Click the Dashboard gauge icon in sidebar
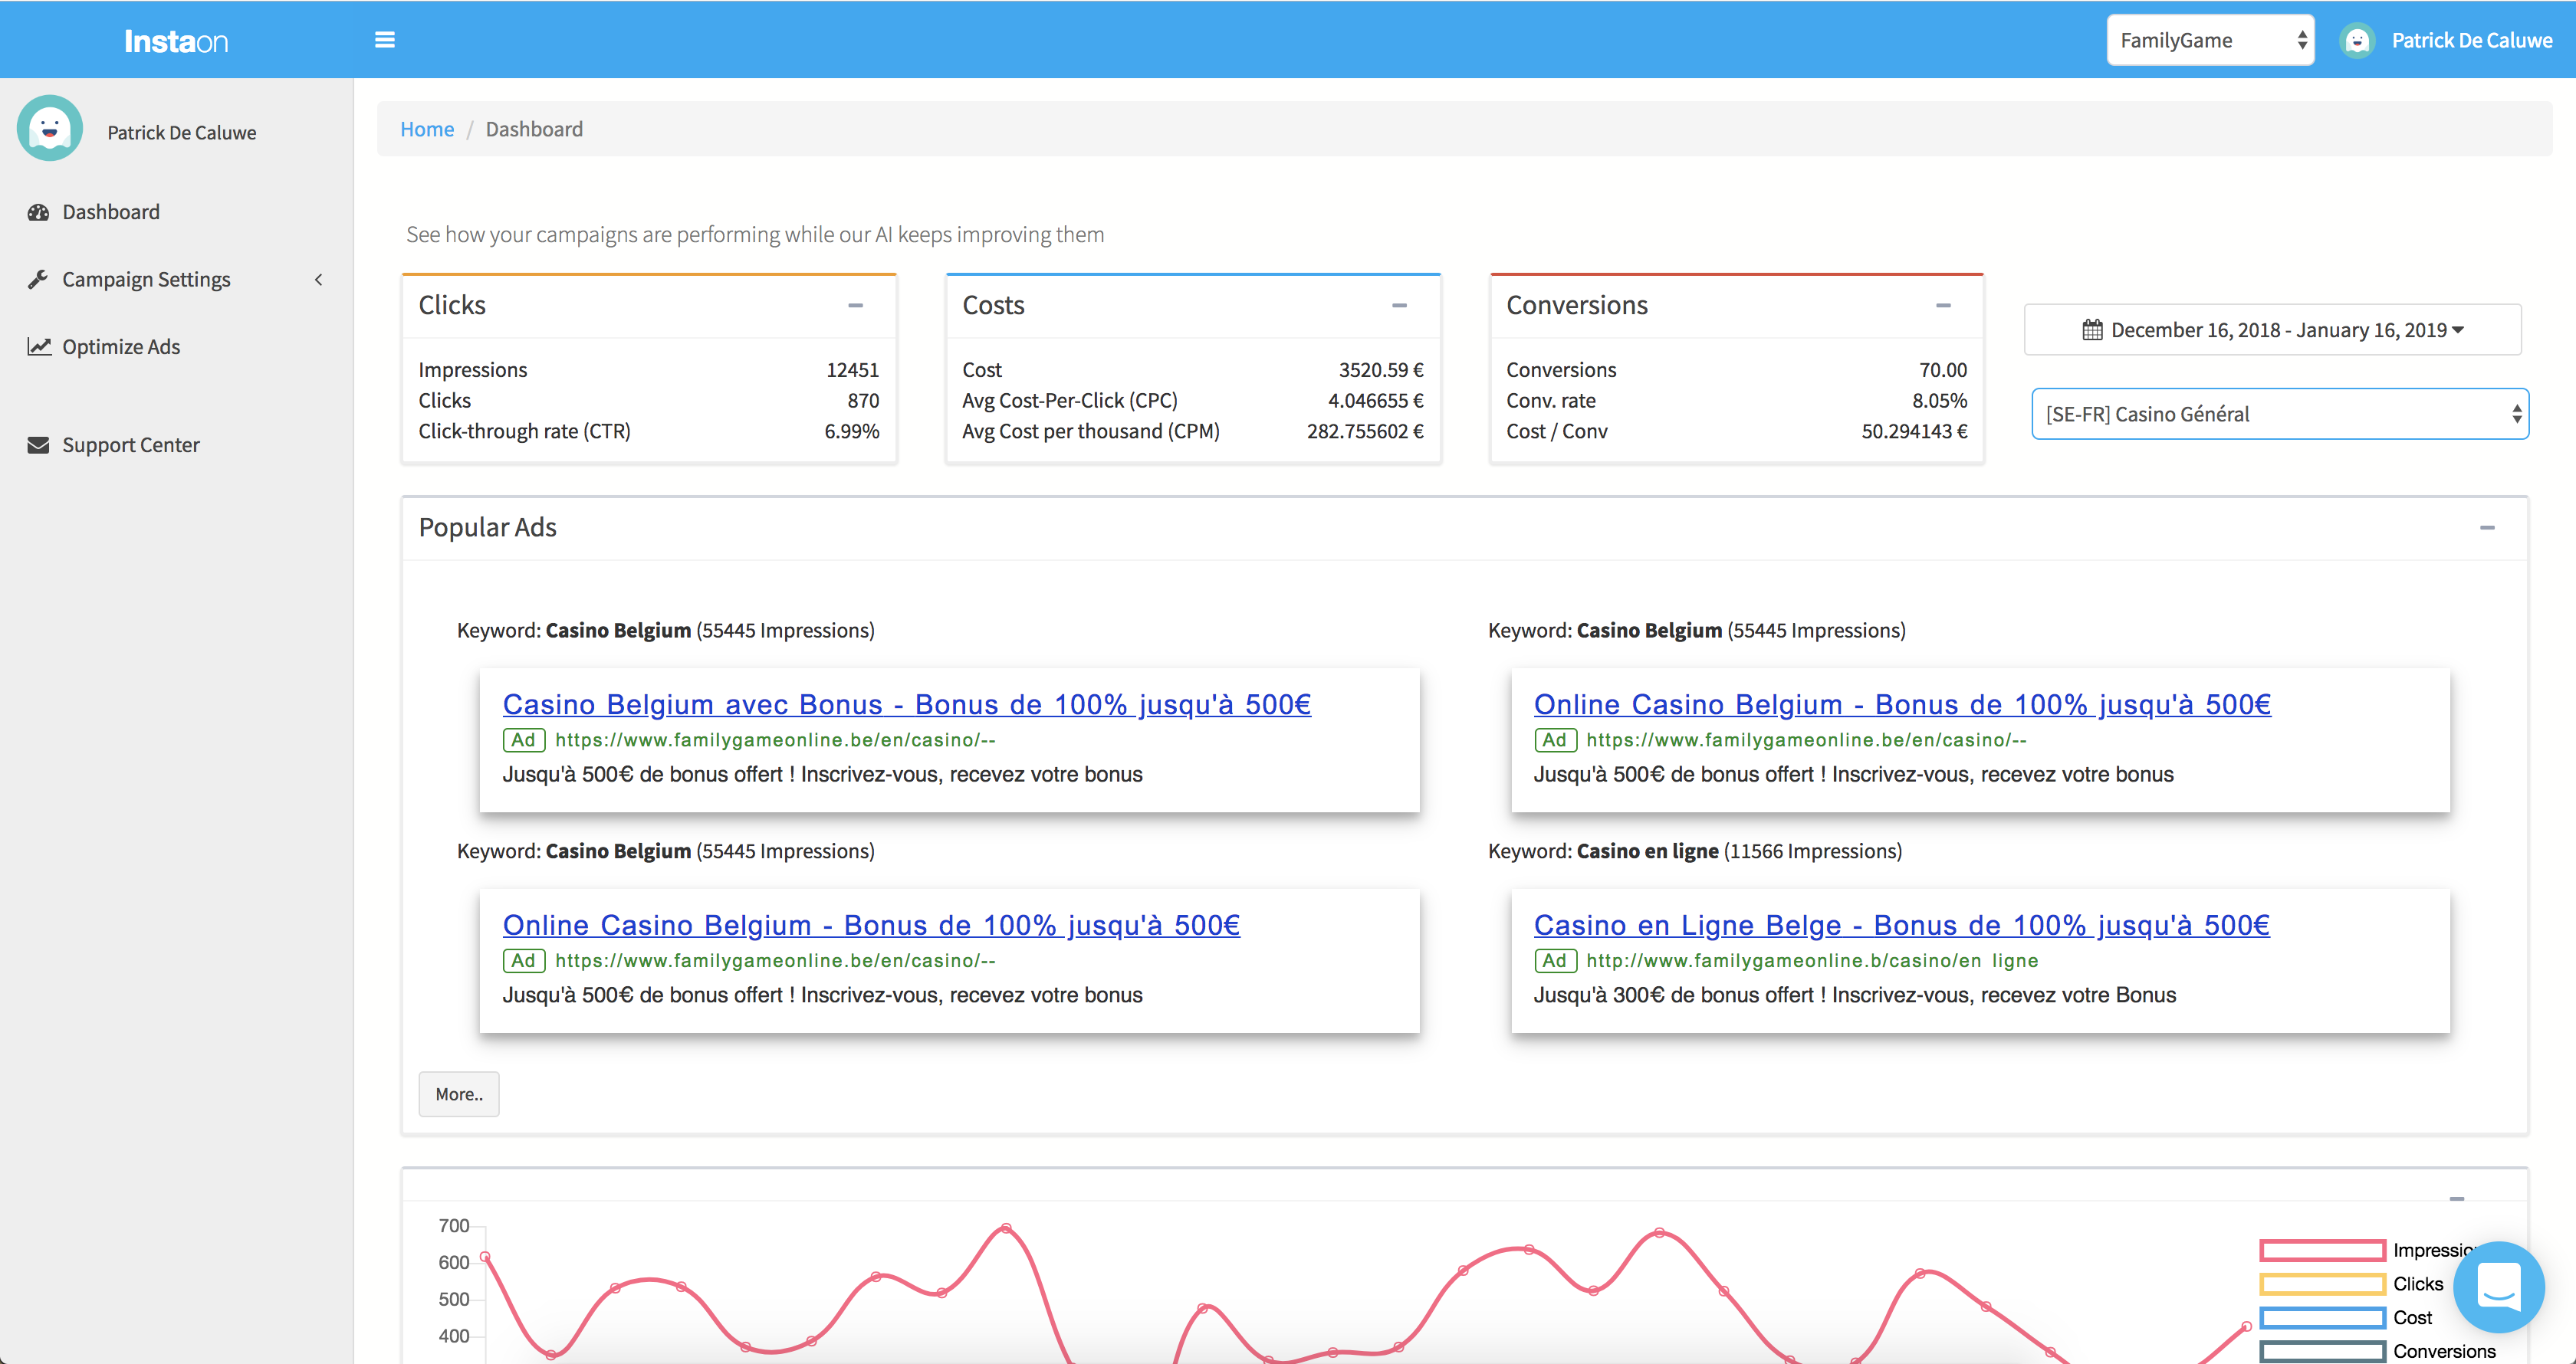Viewport: 2576px width, 1364px height. tap(38, 211)
